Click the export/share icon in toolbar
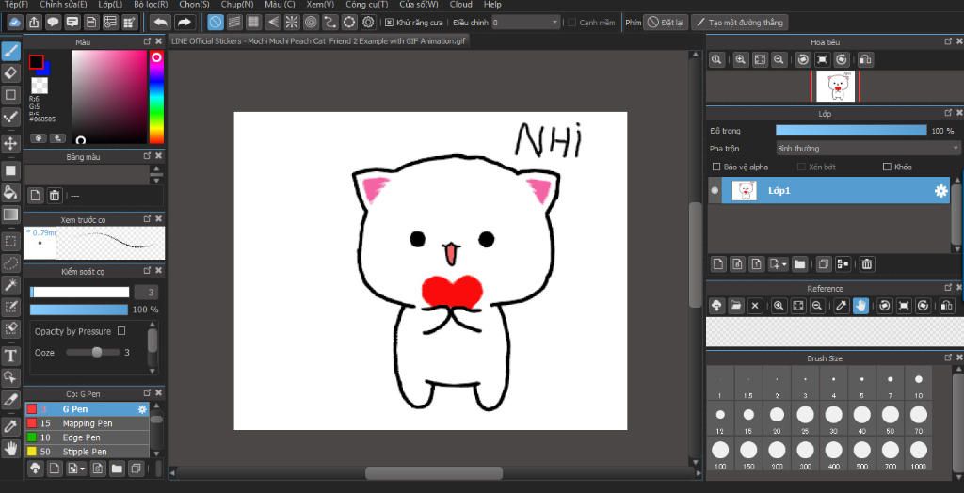The height and width of the screenshot is (493, 964). 35,23
